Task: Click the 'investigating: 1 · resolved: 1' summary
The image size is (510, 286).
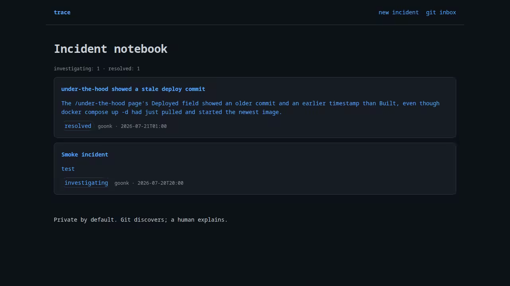Action: 97,69
